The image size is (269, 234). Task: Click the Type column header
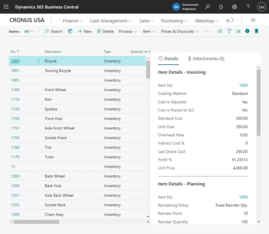[107, 52]
